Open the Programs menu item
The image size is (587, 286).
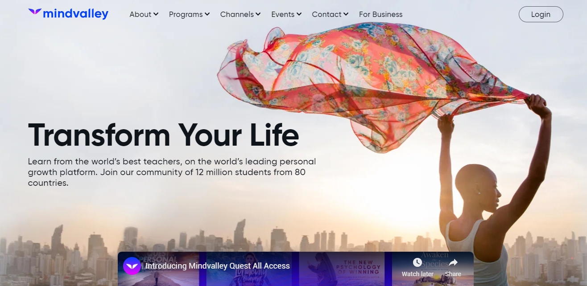coord(189,14)
